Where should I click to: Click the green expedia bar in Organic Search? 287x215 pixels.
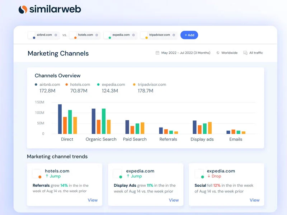104,121
